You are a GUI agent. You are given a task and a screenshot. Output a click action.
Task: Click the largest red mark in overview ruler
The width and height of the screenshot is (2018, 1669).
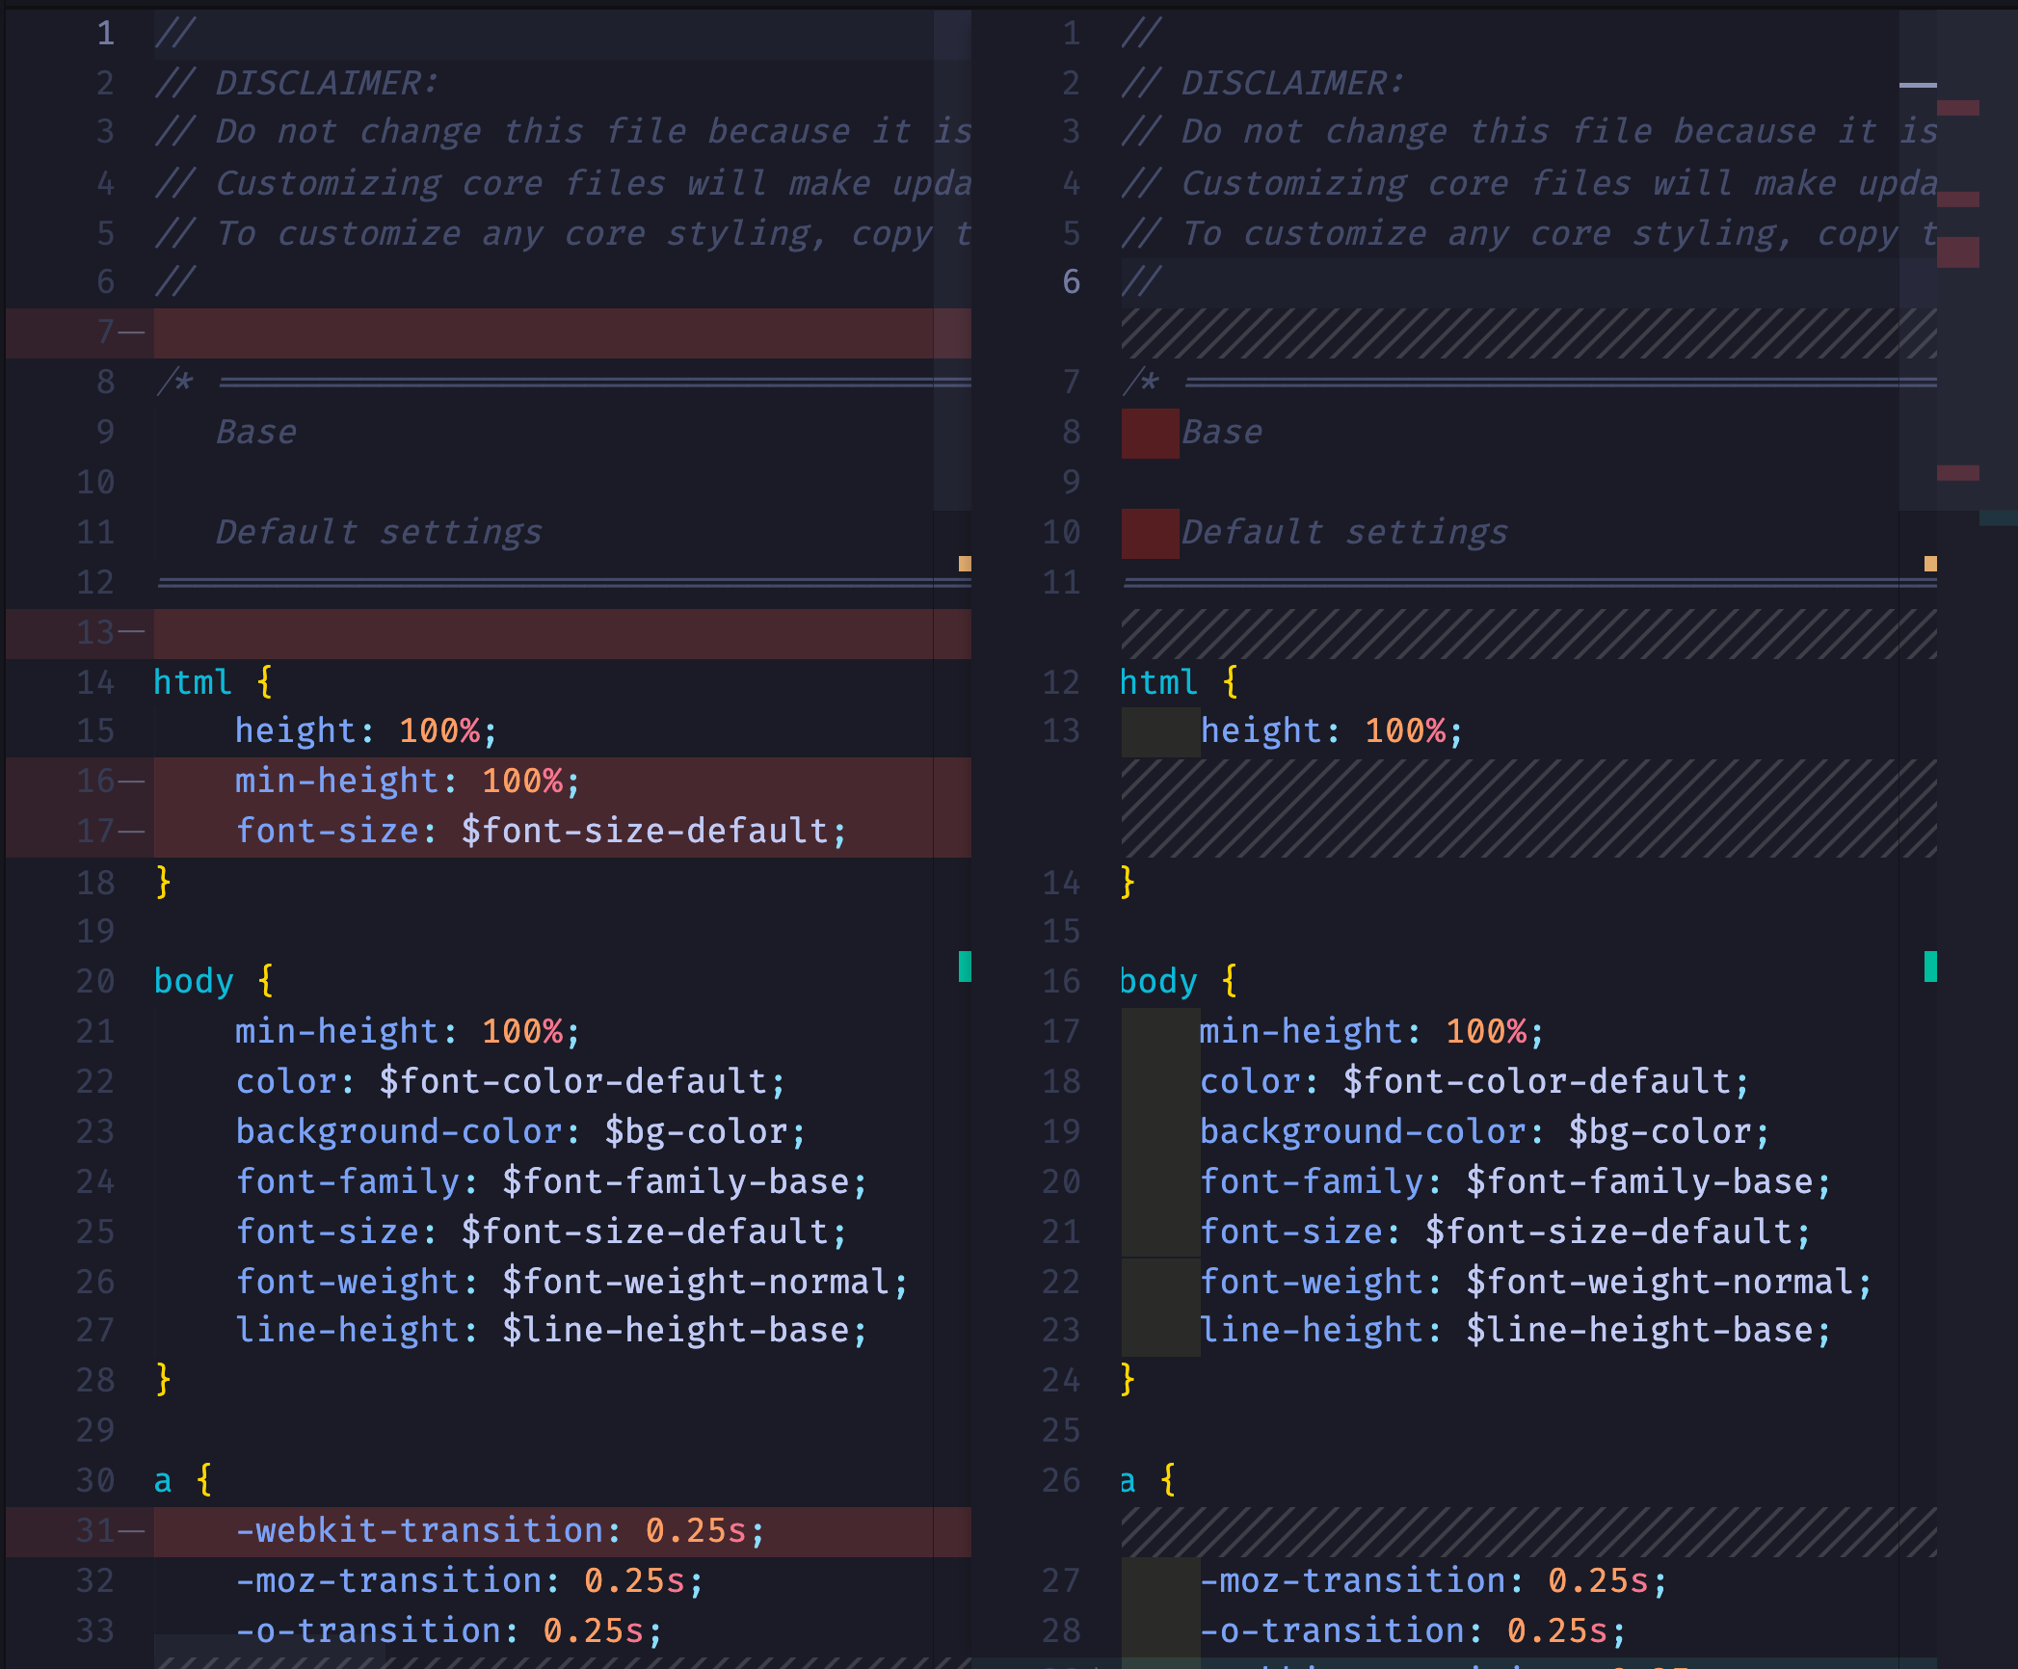click(1957, 252)
